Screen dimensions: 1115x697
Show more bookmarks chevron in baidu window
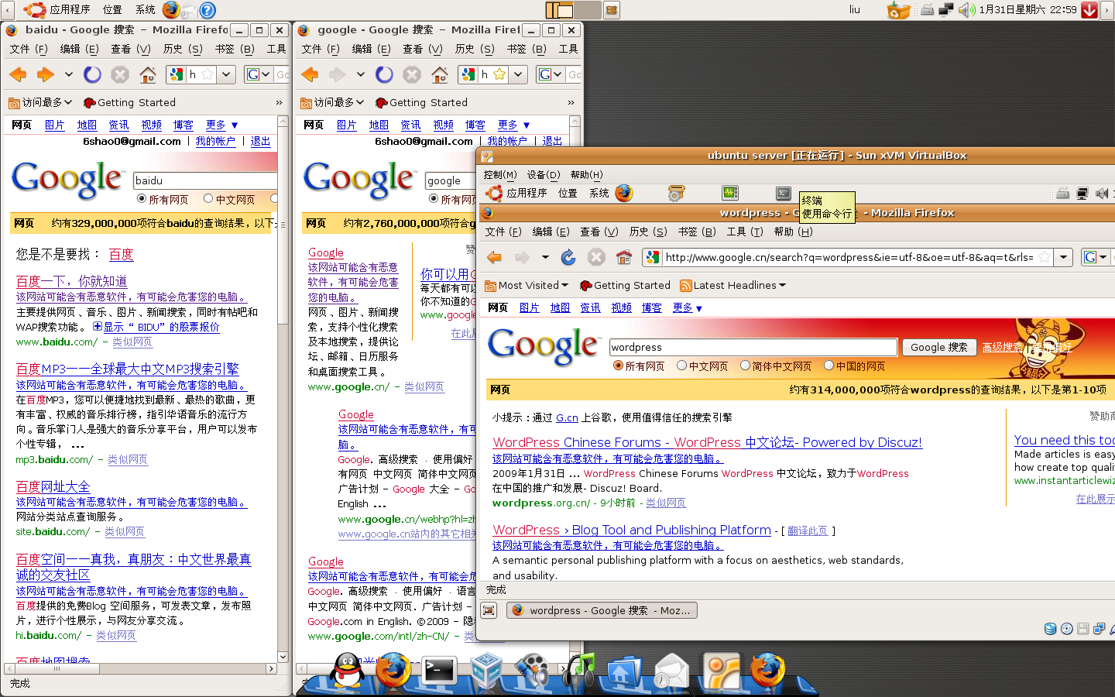coord(280,102)
